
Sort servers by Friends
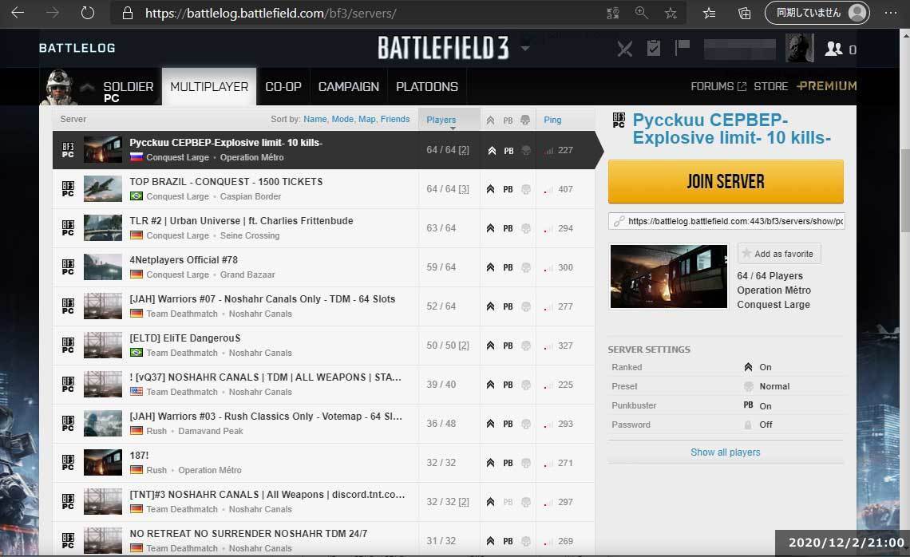pos(394,119)
